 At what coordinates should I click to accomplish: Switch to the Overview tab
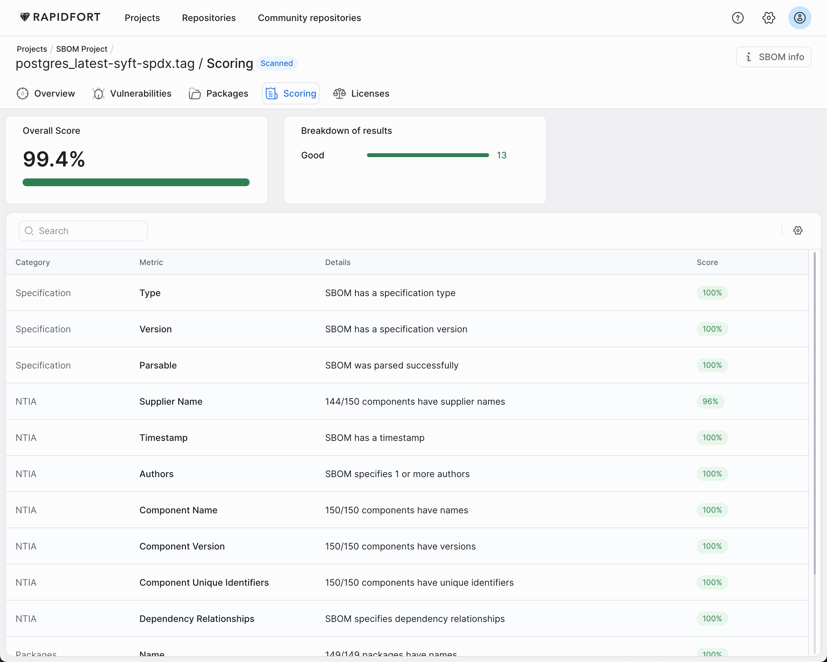click(x=46, y=94)
